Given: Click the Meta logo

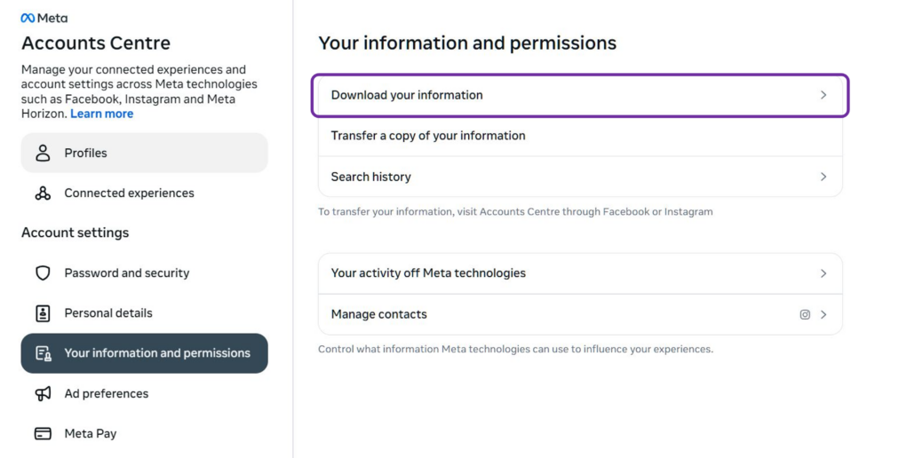Looking at the screenshot, I should [x=44, y=18].
